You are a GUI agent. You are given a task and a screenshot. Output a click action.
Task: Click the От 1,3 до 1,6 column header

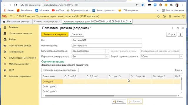[140, 76]
